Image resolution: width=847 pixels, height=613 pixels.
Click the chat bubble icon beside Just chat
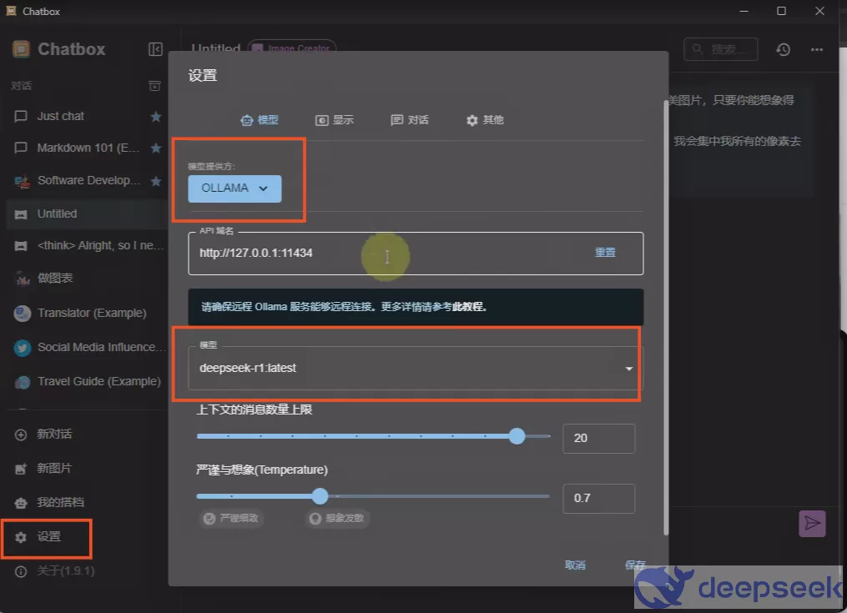point(21,116)
